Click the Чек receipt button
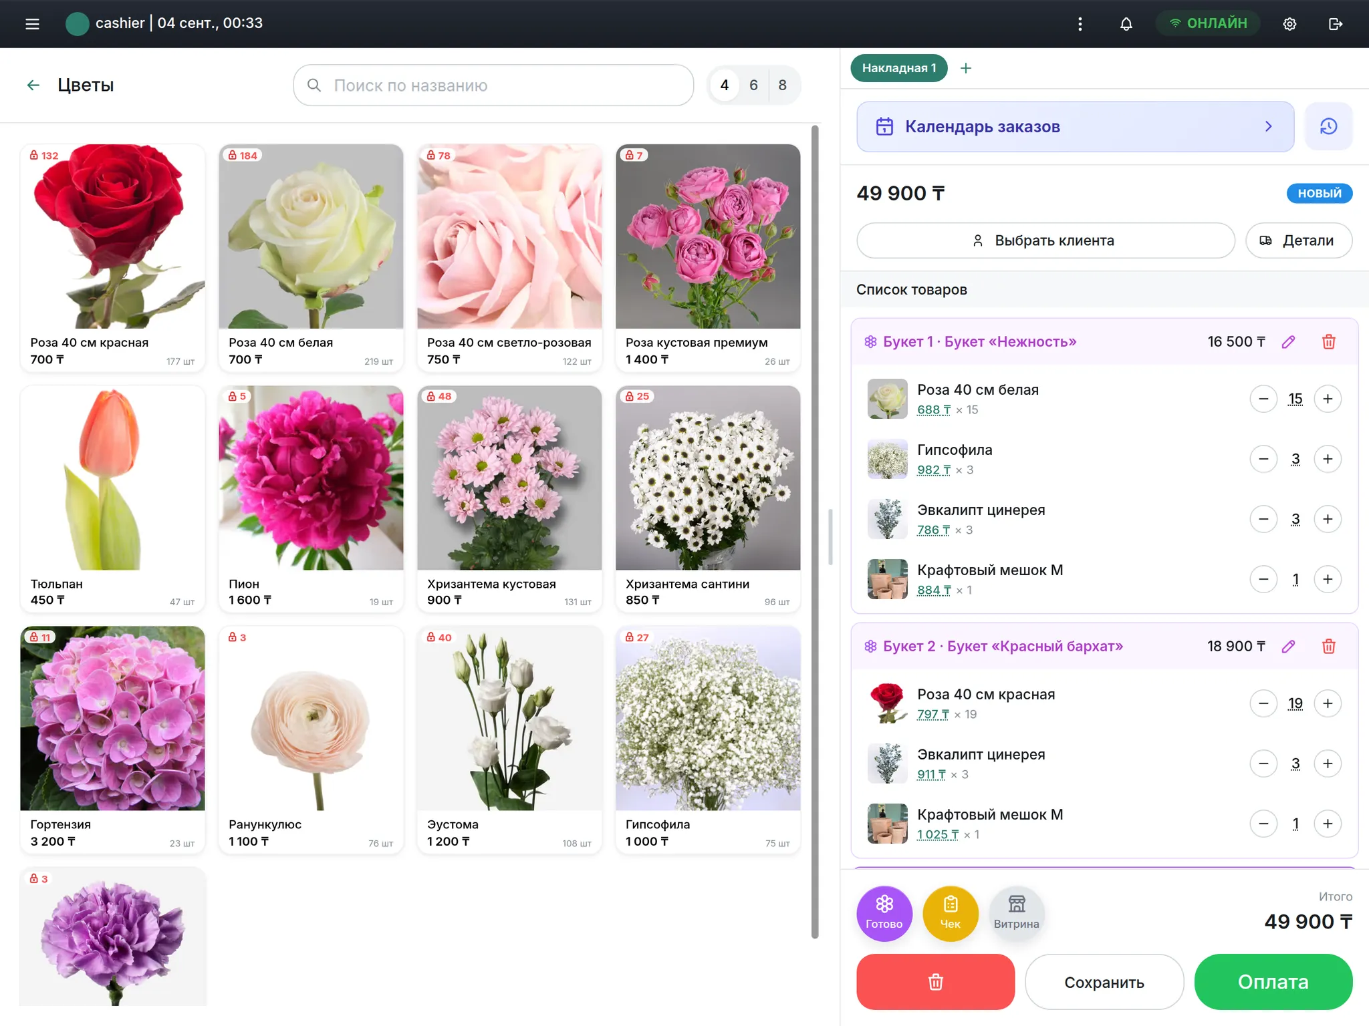This screenshot has width=1369, height=1026. [951, 913]
